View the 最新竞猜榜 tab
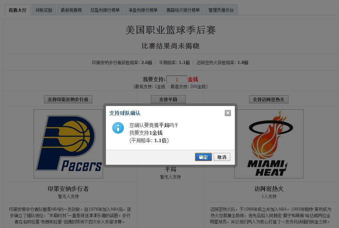Screen dimensions: 339x228 coord(71,10)
